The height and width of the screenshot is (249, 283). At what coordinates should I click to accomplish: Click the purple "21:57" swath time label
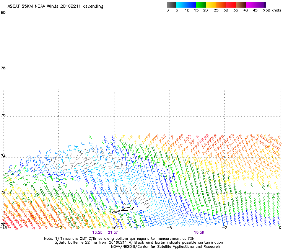point(113,233)
